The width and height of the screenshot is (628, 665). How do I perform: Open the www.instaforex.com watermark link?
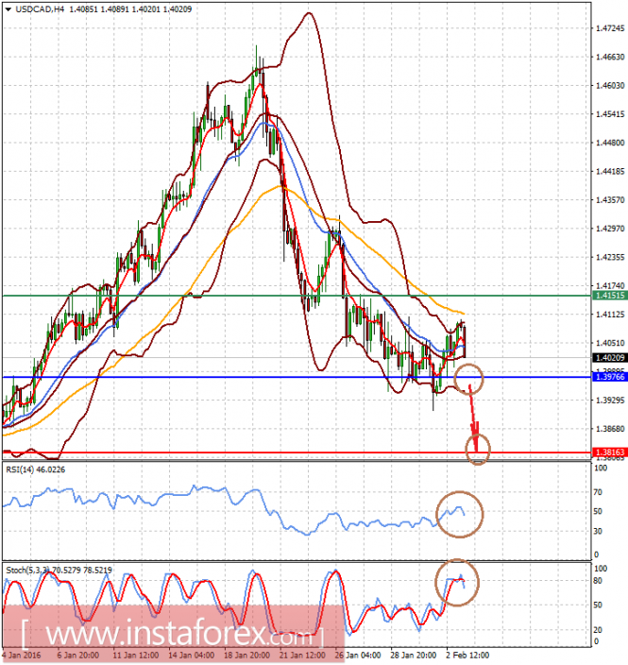(173, 635)
